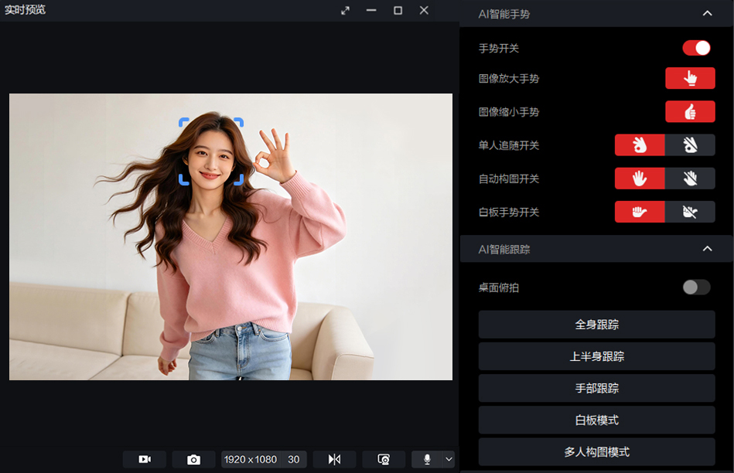Click the AI智能跟踪 section title

[504, 250]
